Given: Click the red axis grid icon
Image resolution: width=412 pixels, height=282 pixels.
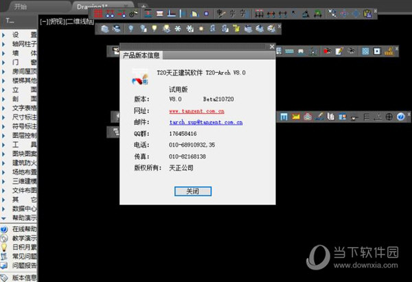Looking at the screenshot, I should 98,14.
